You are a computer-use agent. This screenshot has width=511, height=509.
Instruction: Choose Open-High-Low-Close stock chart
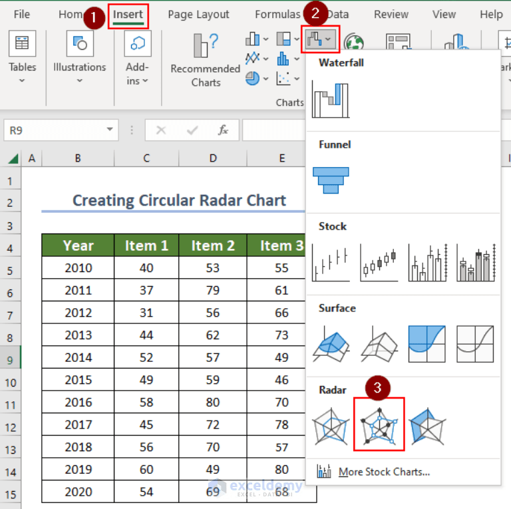coord(379,262)
